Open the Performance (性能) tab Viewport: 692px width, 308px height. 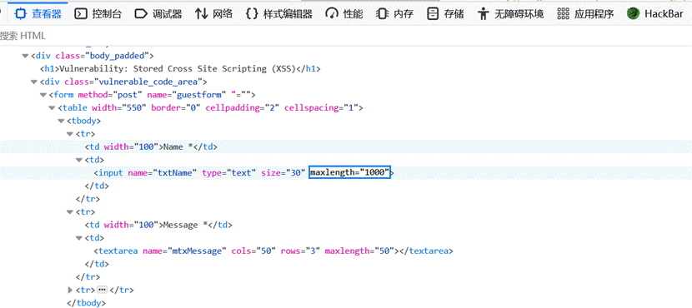point(344,13)
